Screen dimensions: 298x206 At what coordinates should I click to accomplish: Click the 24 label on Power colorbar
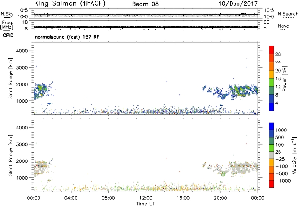point(278,62)
